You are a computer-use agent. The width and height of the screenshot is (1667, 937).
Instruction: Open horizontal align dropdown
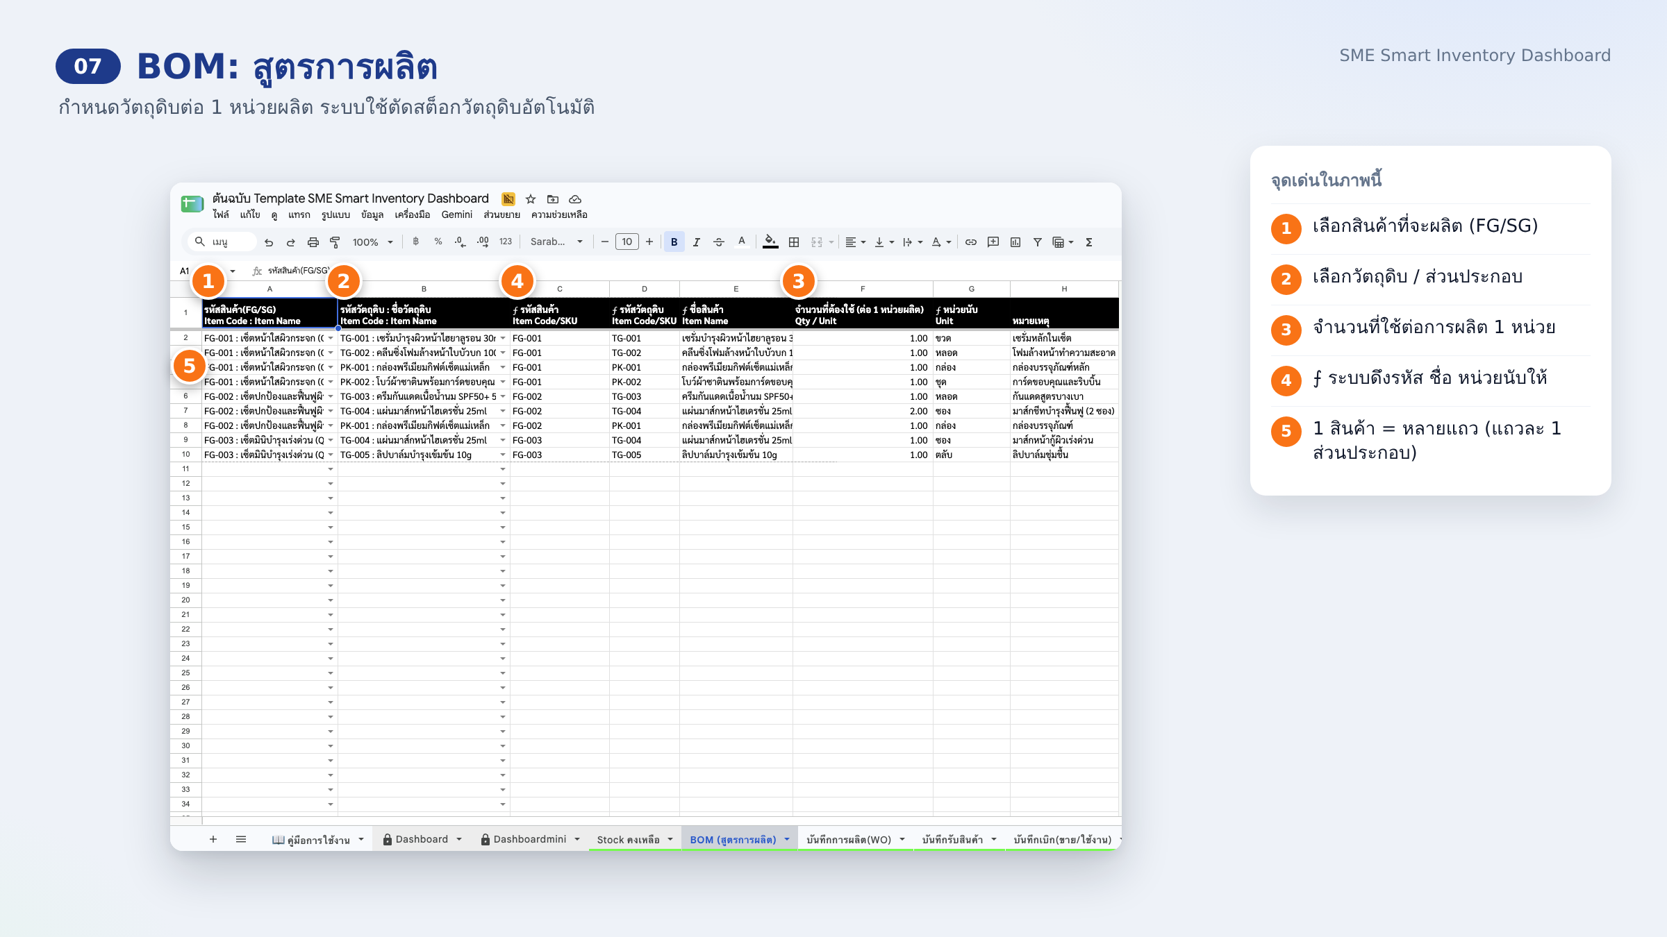coord(855,242)
